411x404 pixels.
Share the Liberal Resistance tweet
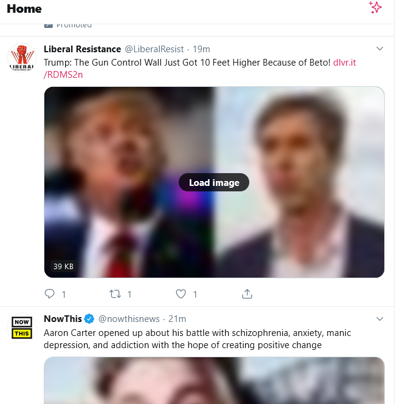[x=247, y=294]
